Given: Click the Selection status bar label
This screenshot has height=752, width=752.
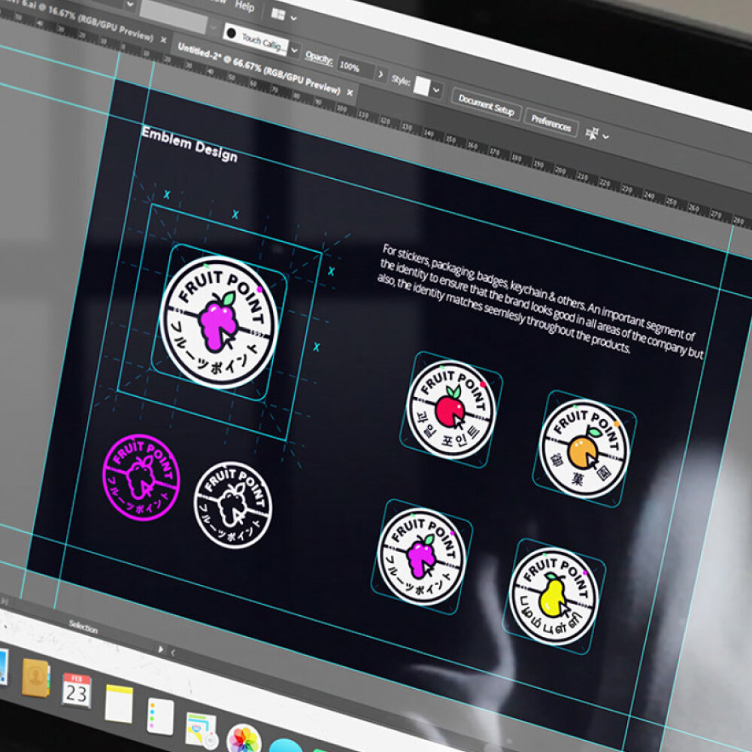Looking at the screenshot, I should [83, 626].
